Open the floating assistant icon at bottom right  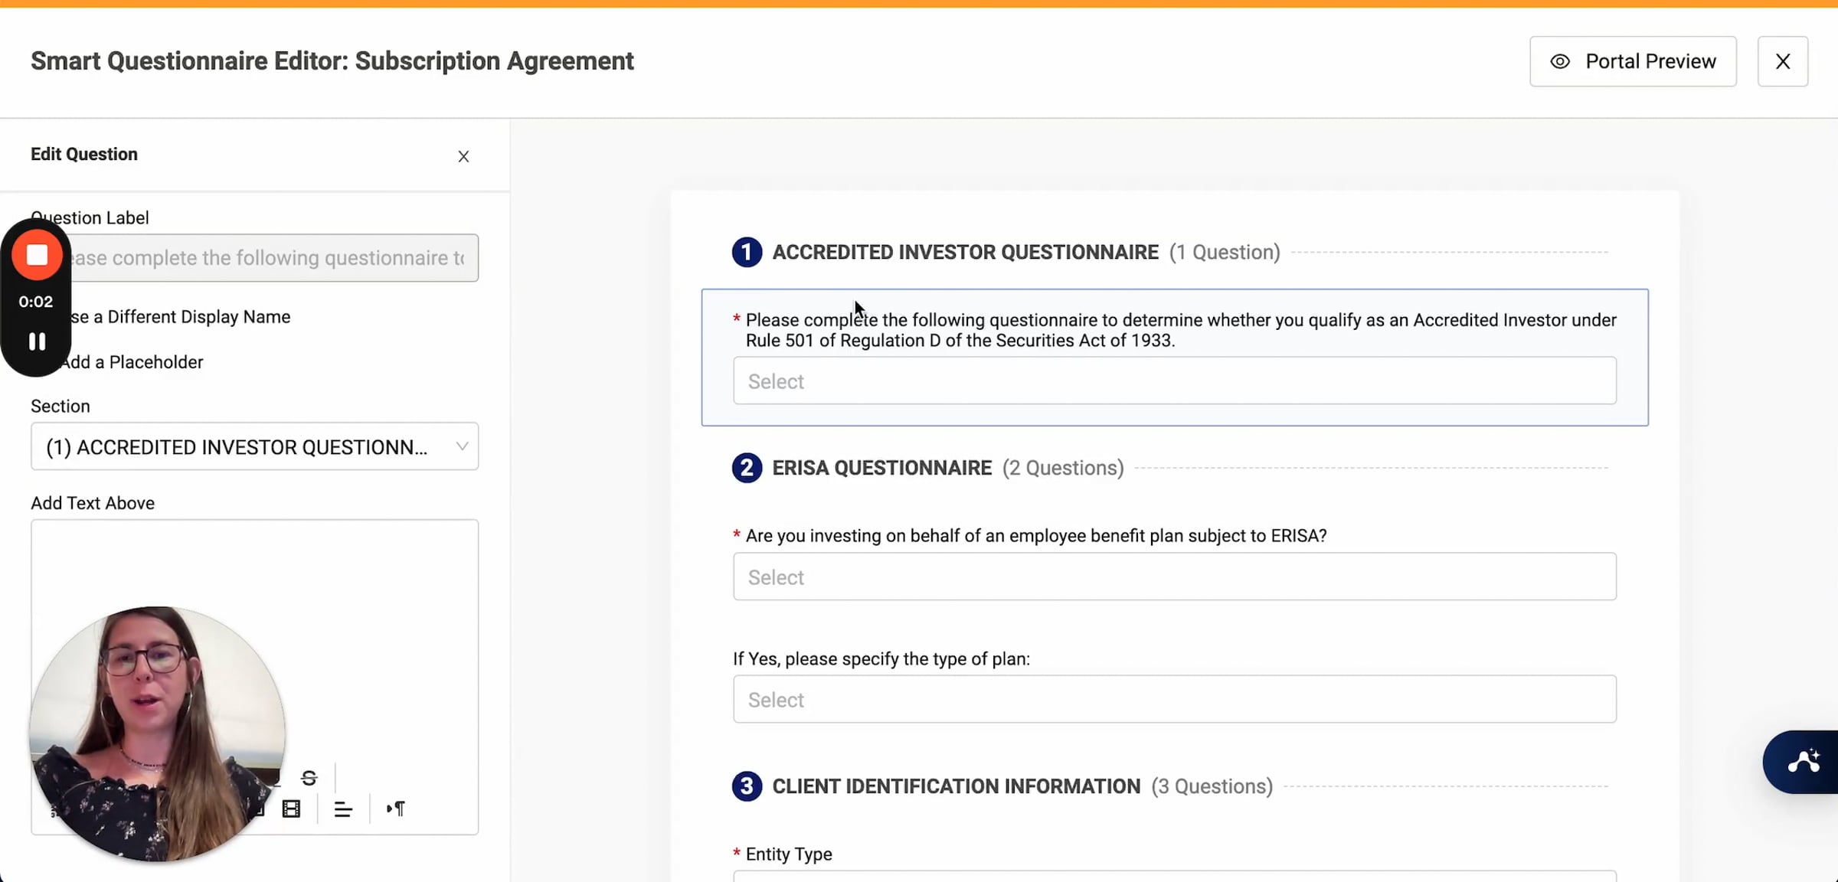[x=1805, y=761]
